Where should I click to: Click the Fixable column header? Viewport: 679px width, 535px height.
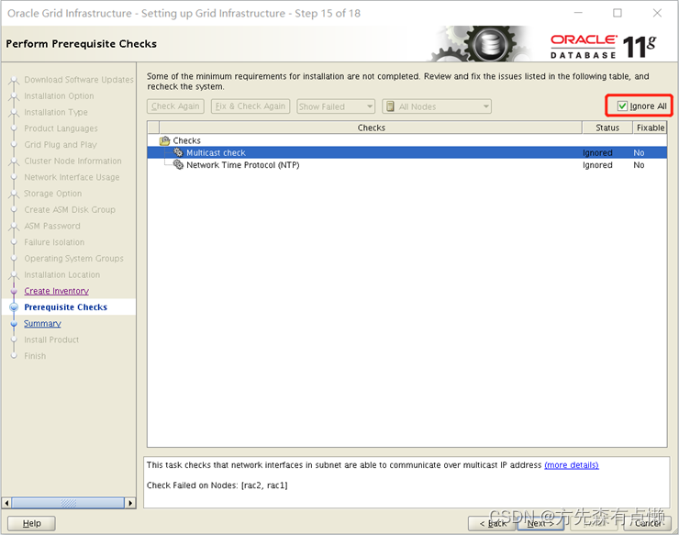point(650,128)
